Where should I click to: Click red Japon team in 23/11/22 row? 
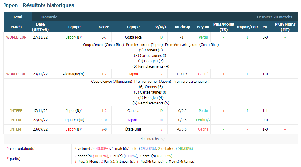pyautogui.click(x=133, y=74)
